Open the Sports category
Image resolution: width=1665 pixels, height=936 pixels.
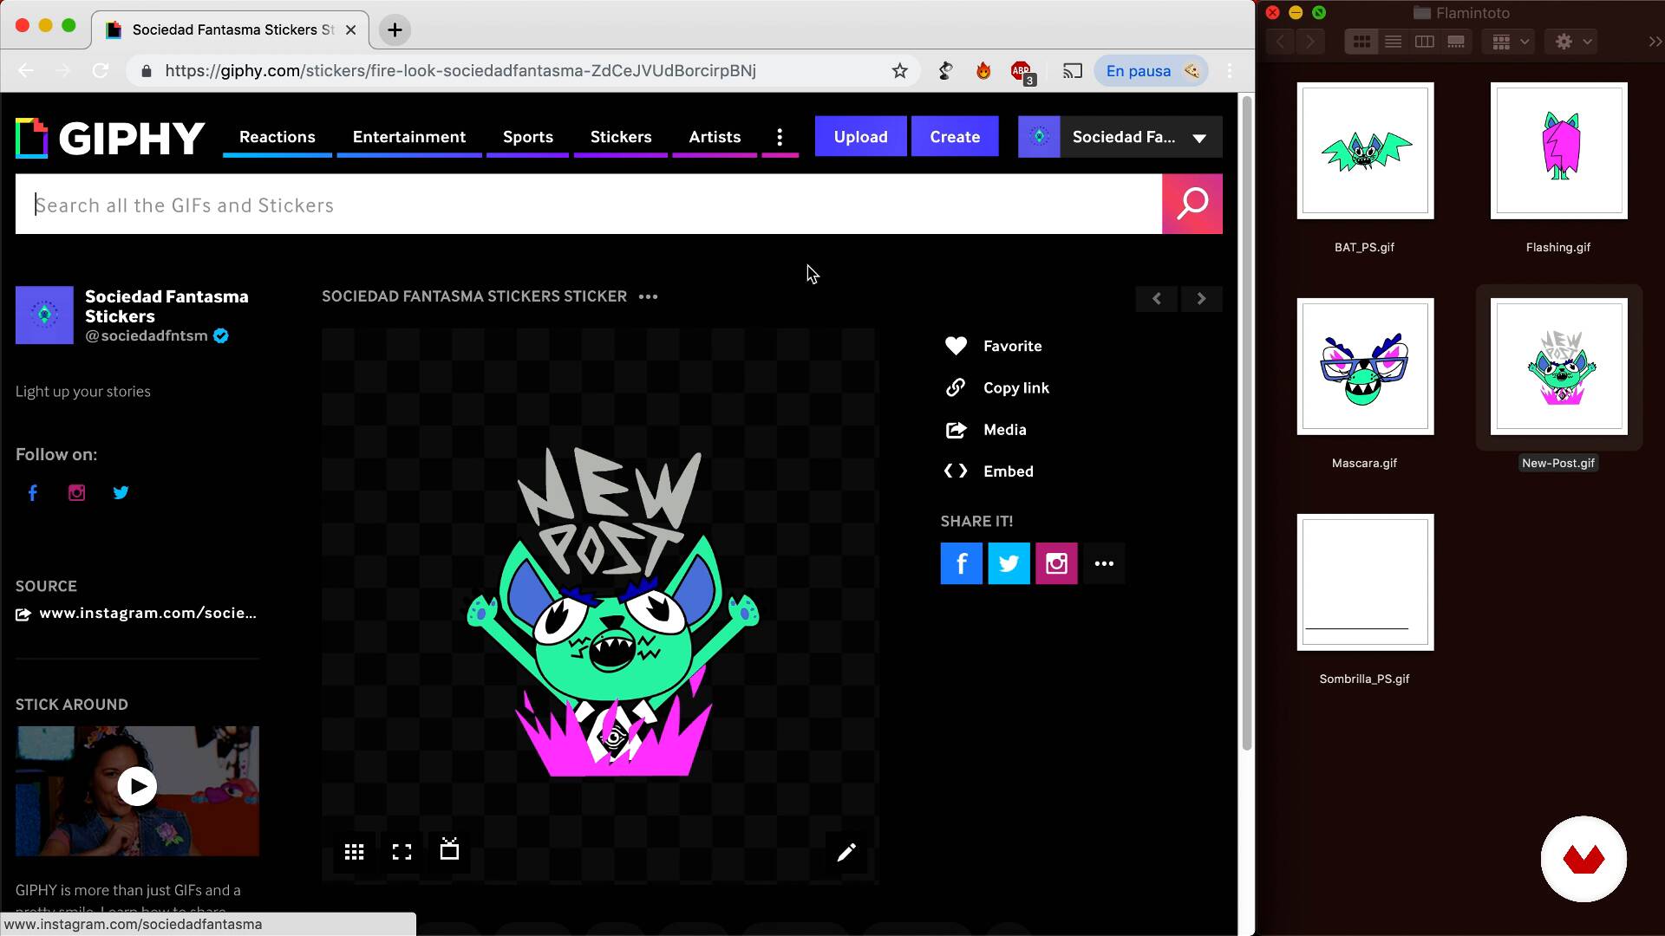coord(528,137)
